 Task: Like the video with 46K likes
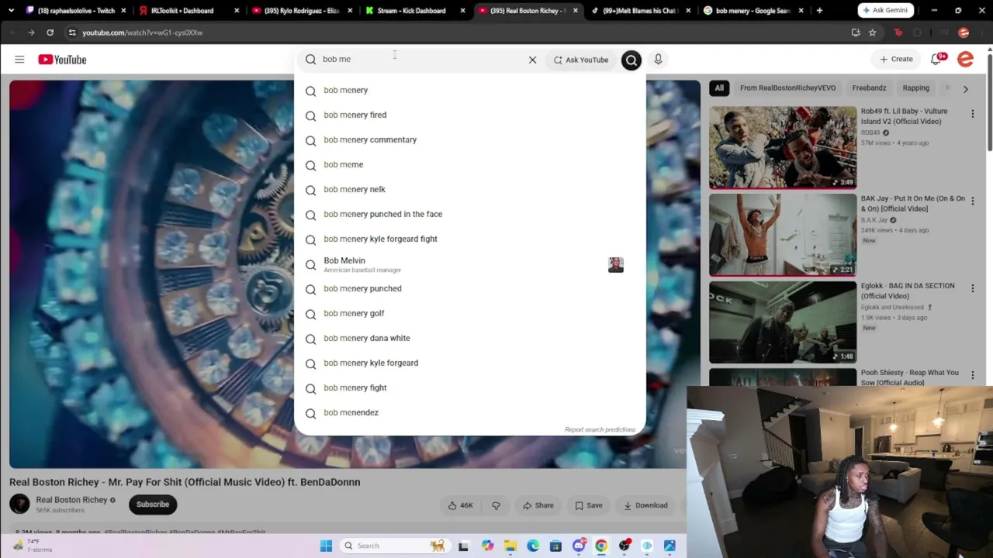click(461, 505)
